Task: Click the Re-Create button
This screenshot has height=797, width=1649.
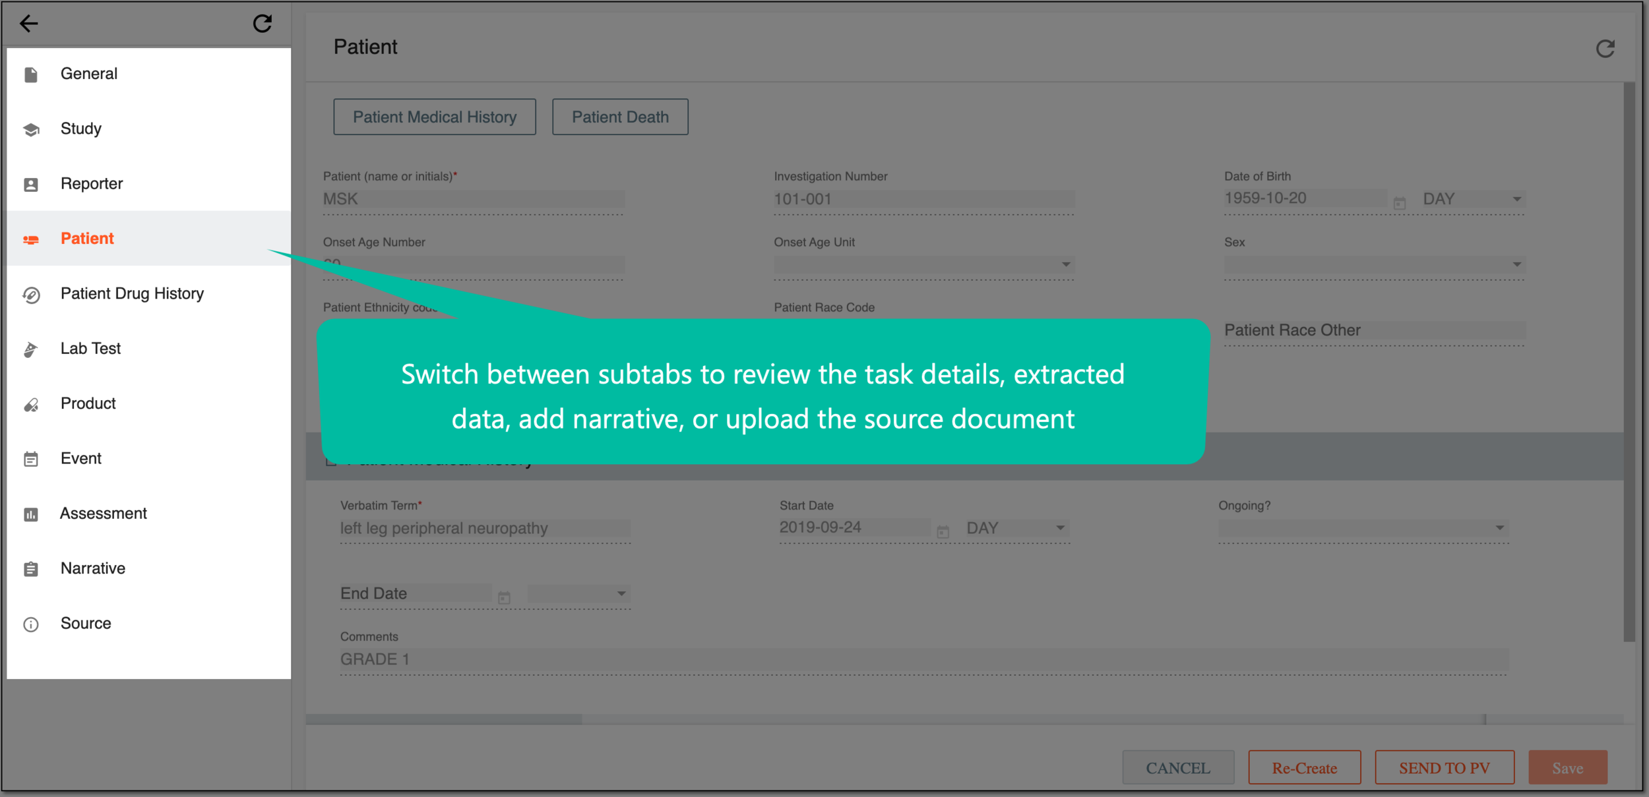Action: pyautogui.click(x=1305, y=768)
